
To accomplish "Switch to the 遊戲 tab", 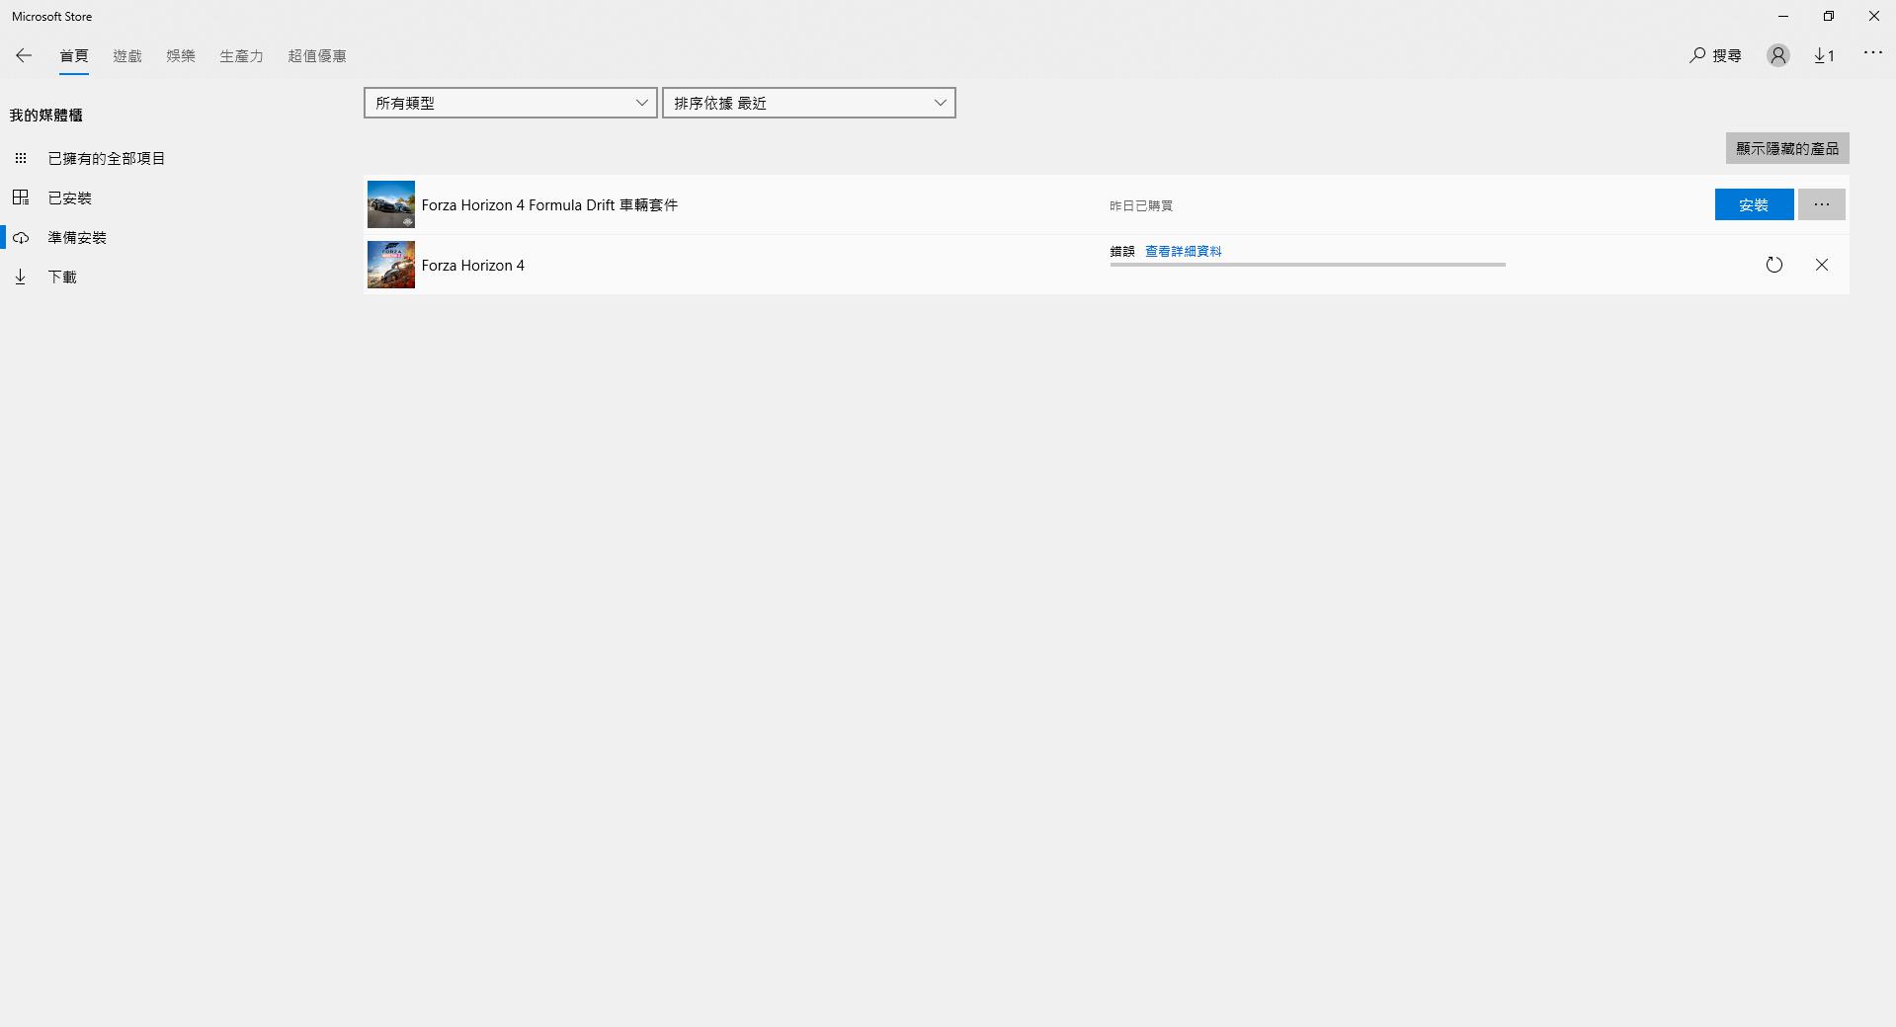I will click(127, 56).
